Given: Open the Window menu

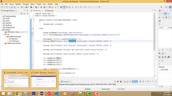Looking at the screenshot, I should pyautogui.click(x=50, y=4).
